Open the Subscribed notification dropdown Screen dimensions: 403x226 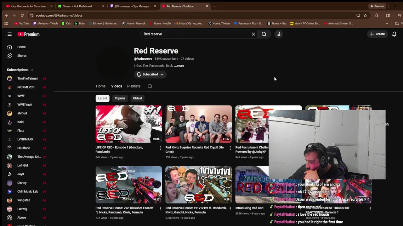pos(150,74)
